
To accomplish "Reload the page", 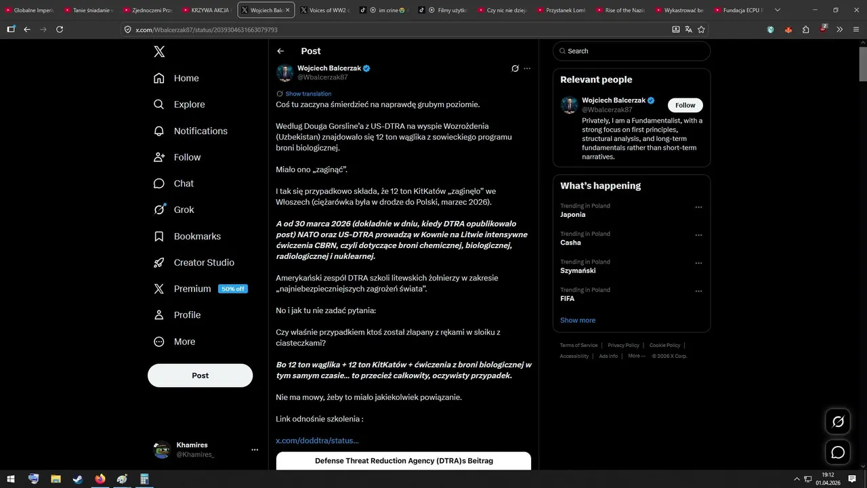I will click(x=60, y=29).
